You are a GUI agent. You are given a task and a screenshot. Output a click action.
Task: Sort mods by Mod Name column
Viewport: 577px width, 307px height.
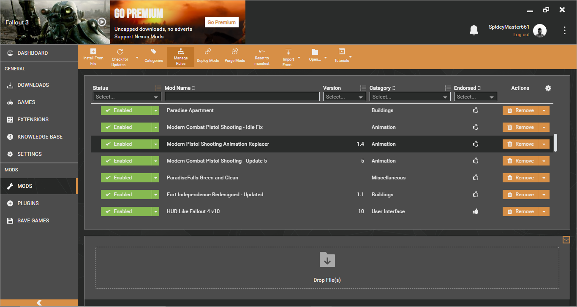[x=180, y=88]
